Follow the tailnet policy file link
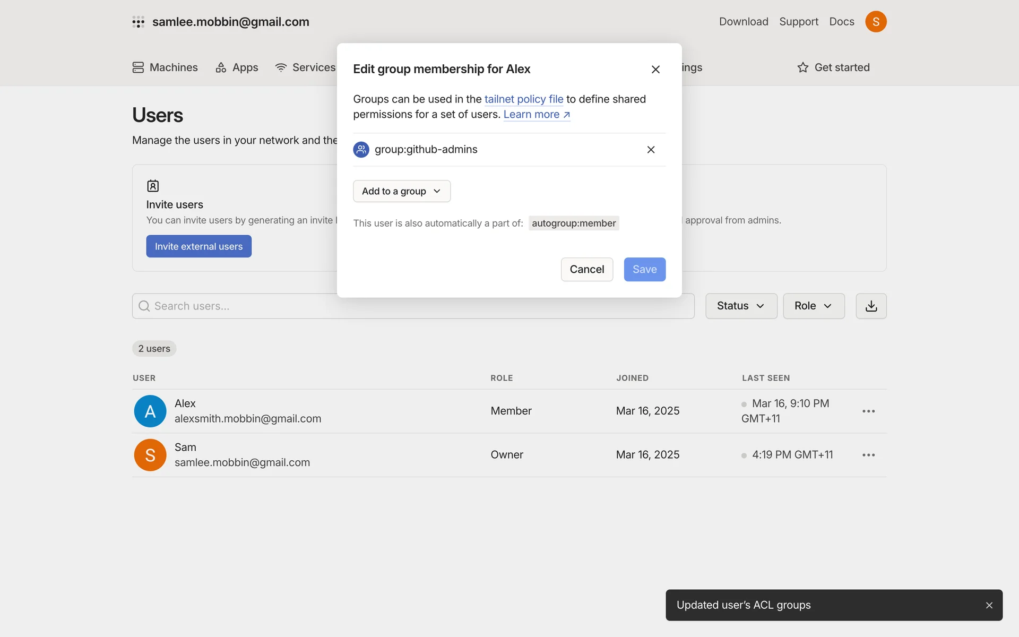Screen dimensions: 1019x637 coord(523,99)
